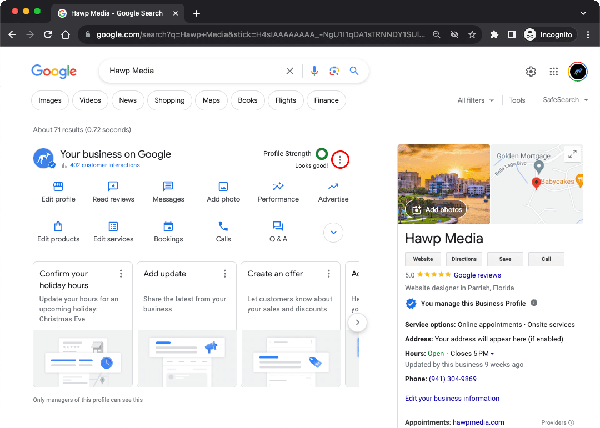The width and height of the screenshot is (600, 428).
Task: Open the Messages panel for your business
Action: pos(168,191)
